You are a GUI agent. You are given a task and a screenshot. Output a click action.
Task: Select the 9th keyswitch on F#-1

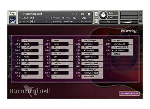click(x=60, y=57)
